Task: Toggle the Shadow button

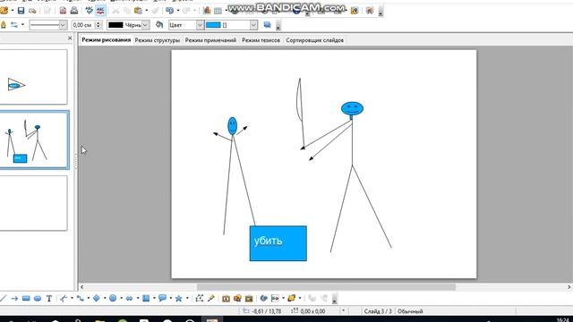Action: [x=268, y=25]
